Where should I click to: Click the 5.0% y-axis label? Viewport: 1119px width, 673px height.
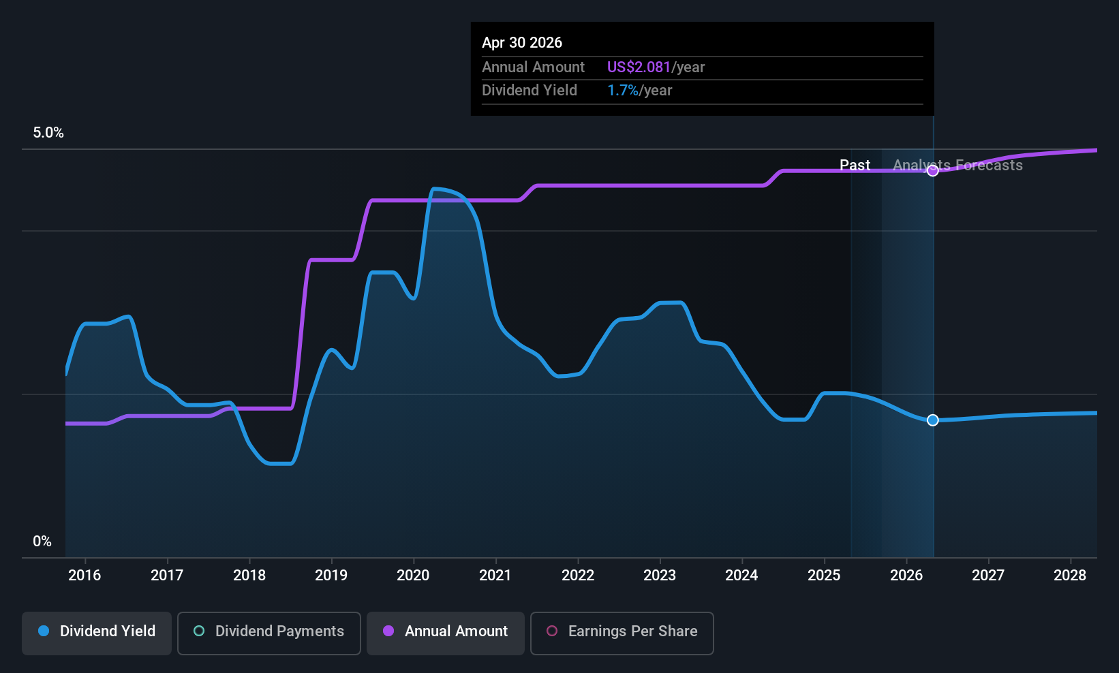tap(48, 133)
